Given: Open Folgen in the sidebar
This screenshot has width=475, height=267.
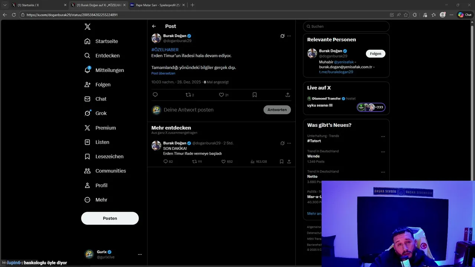Looking at the screenshot, I should [x=97, y=85].
